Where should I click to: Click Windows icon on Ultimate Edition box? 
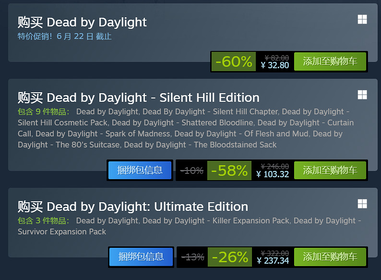click(362, 204)
